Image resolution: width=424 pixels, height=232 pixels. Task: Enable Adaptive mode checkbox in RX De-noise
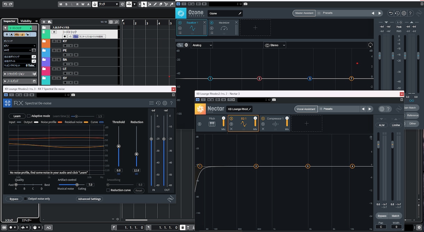point(29,116)
